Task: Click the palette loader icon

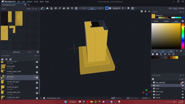Action: (x=153, y=54)
